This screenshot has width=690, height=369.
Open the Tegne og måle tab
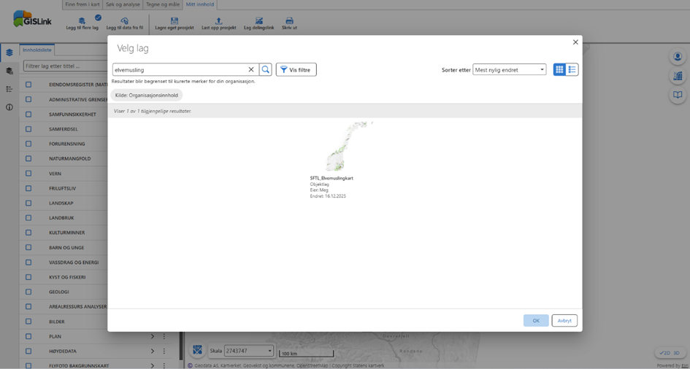163,4
